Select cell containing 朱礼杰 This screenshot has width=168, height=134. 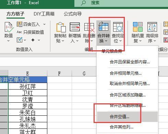(x=28, y=125)
